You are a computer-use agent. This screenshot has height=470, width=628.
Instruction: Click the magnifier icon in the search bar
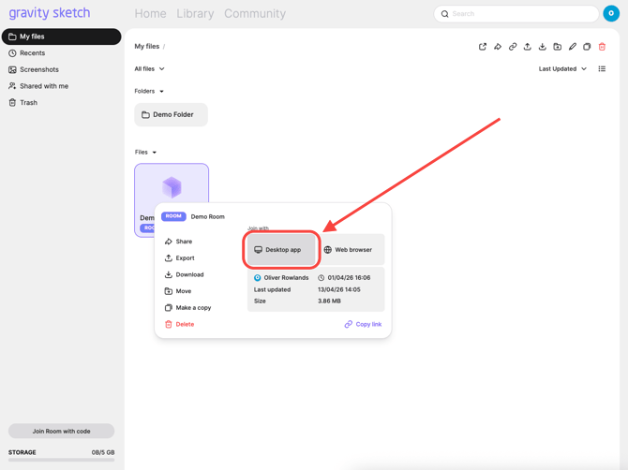(445, 14)
